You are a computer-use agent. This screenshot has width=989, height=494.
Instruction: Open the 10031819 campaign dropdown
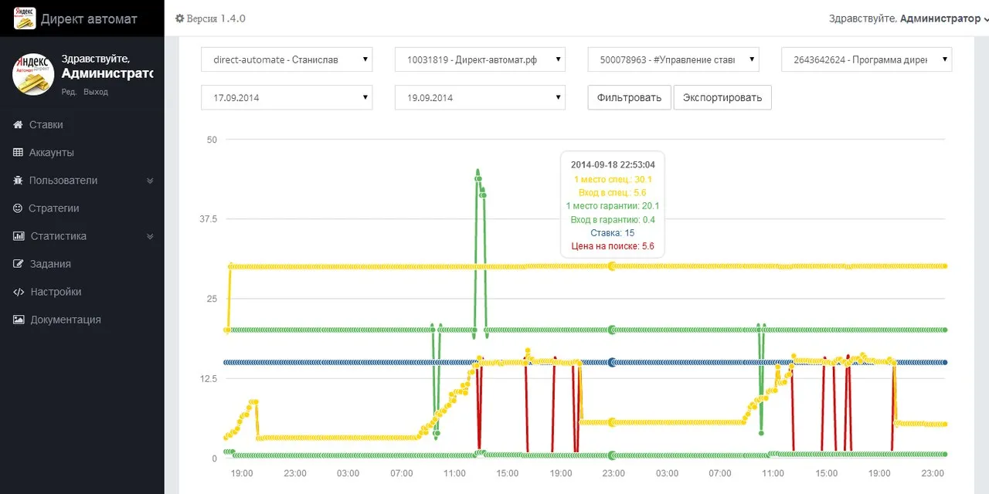pos(480,60)
